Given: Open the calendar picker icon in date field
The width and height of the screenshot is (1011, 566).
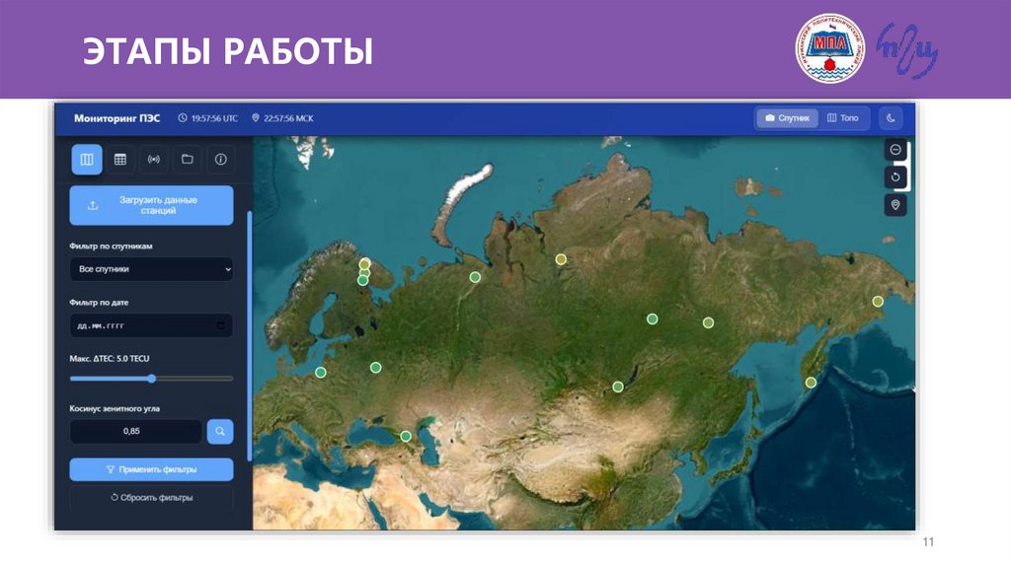Looking at the screenshot, I should point(221,325).
